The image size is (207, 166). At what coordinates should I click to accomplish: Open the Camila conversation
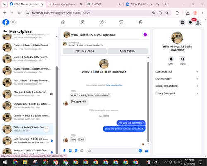click(28, 117)
